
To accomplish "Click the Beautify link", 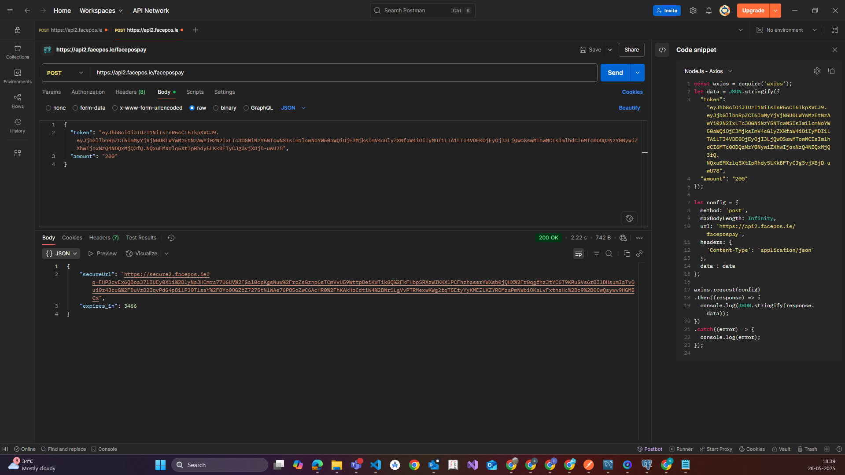I will tap(630, 108).
